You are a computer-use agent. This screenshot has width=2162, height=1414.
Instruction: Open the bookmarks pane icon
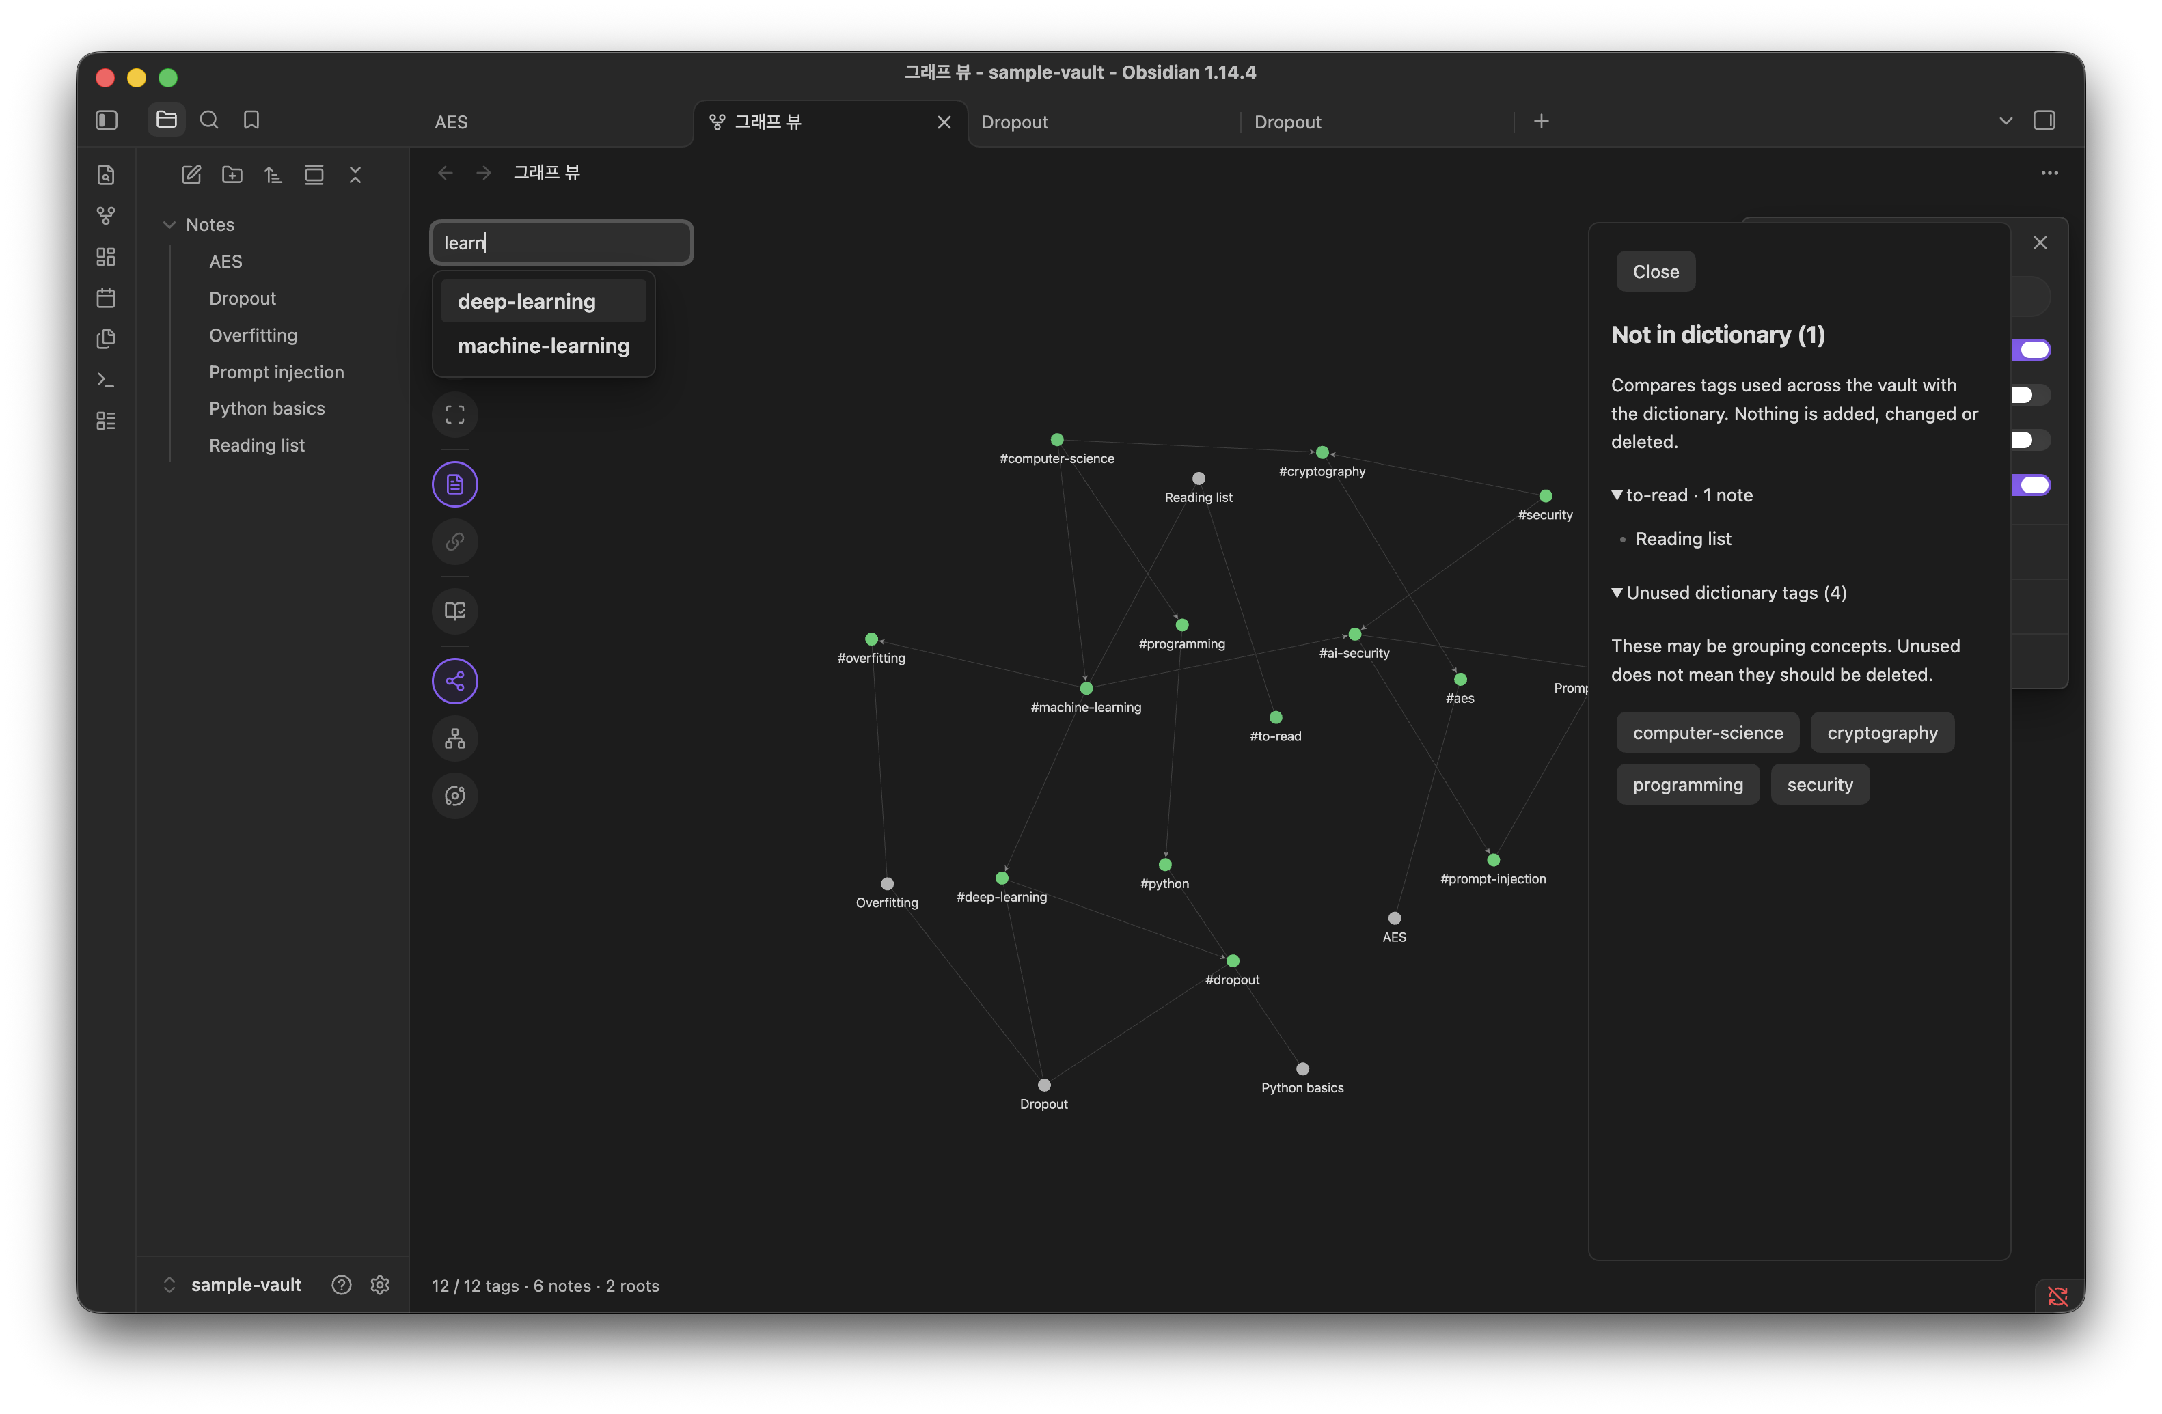[251, 120]
